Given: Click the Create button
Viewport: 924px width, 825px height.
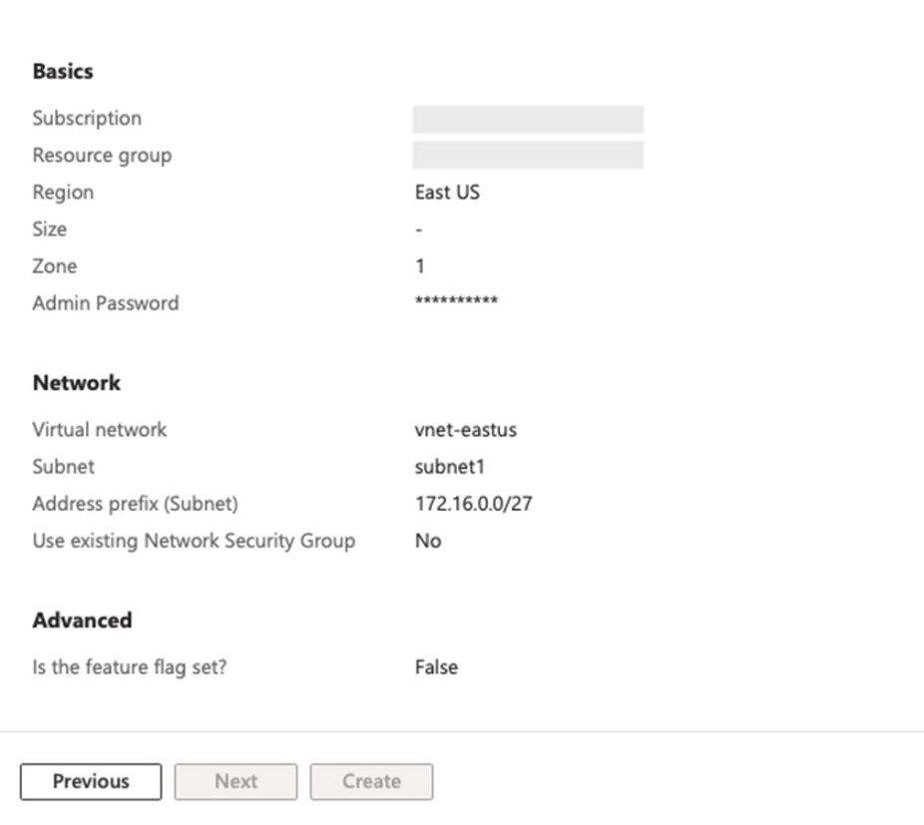Looking at the screenshot, I should coord(371,781).
